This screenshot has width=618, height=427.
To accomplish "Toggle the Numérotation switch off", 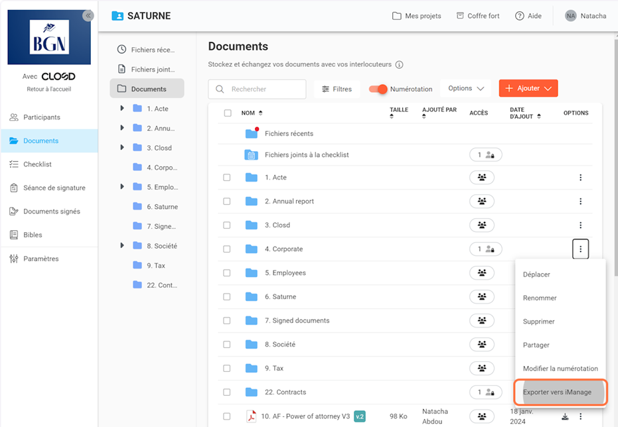I will (x=378, y=89).
